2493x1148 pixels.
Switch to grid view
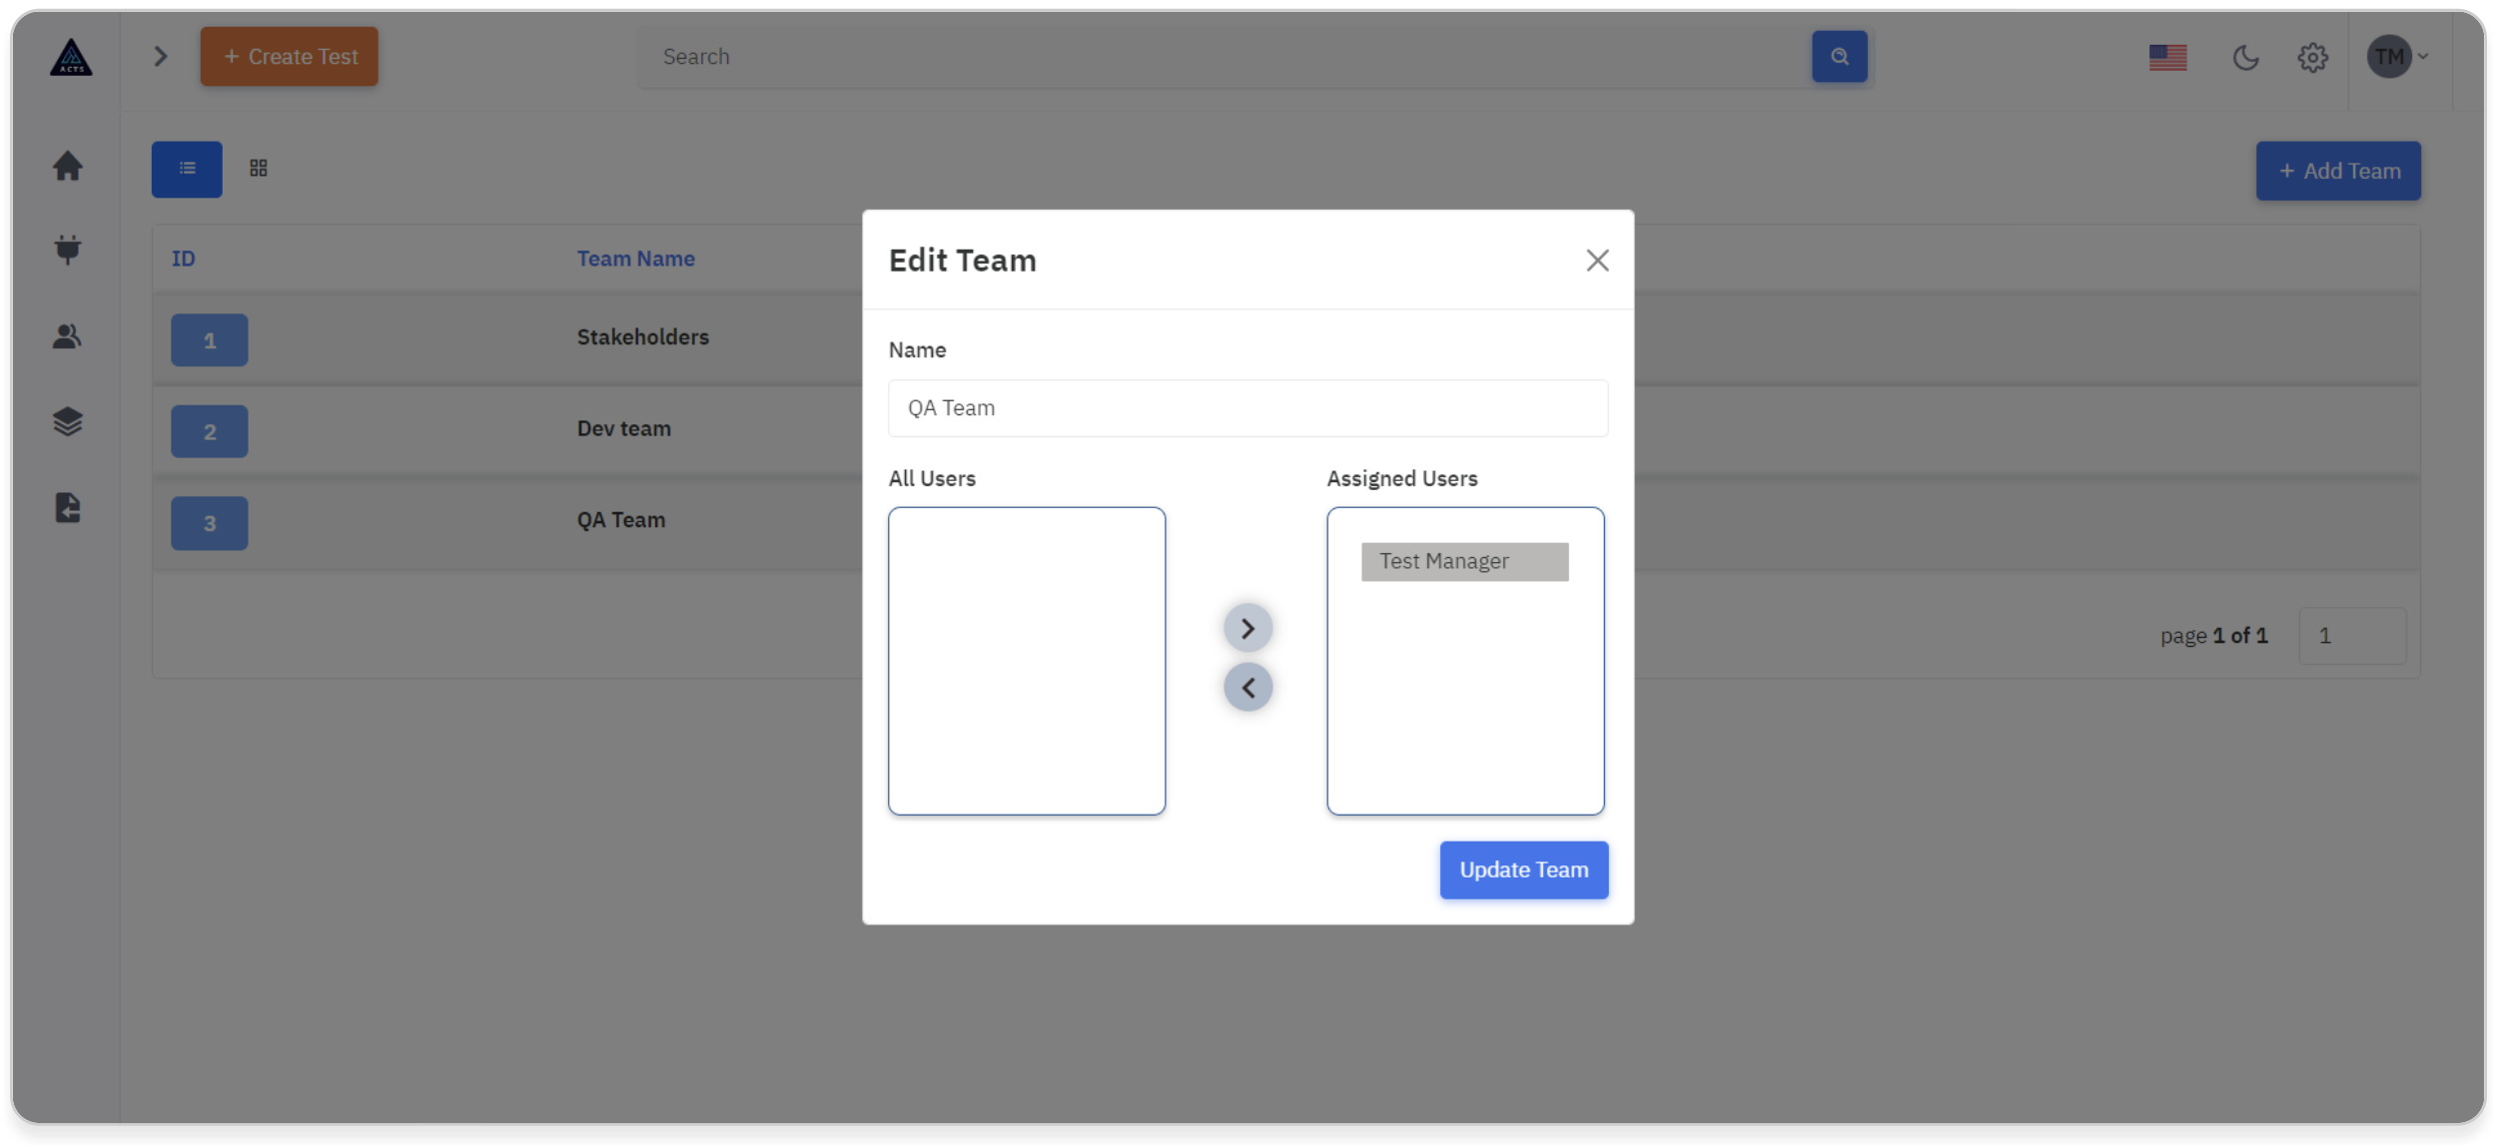(x=259, y=169)
